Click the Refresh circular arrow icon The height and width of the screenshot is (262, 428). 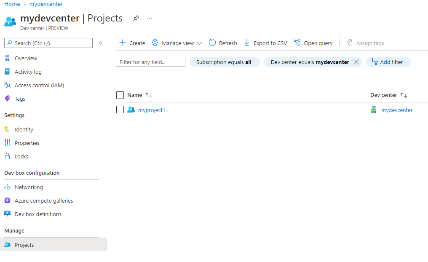212,43
